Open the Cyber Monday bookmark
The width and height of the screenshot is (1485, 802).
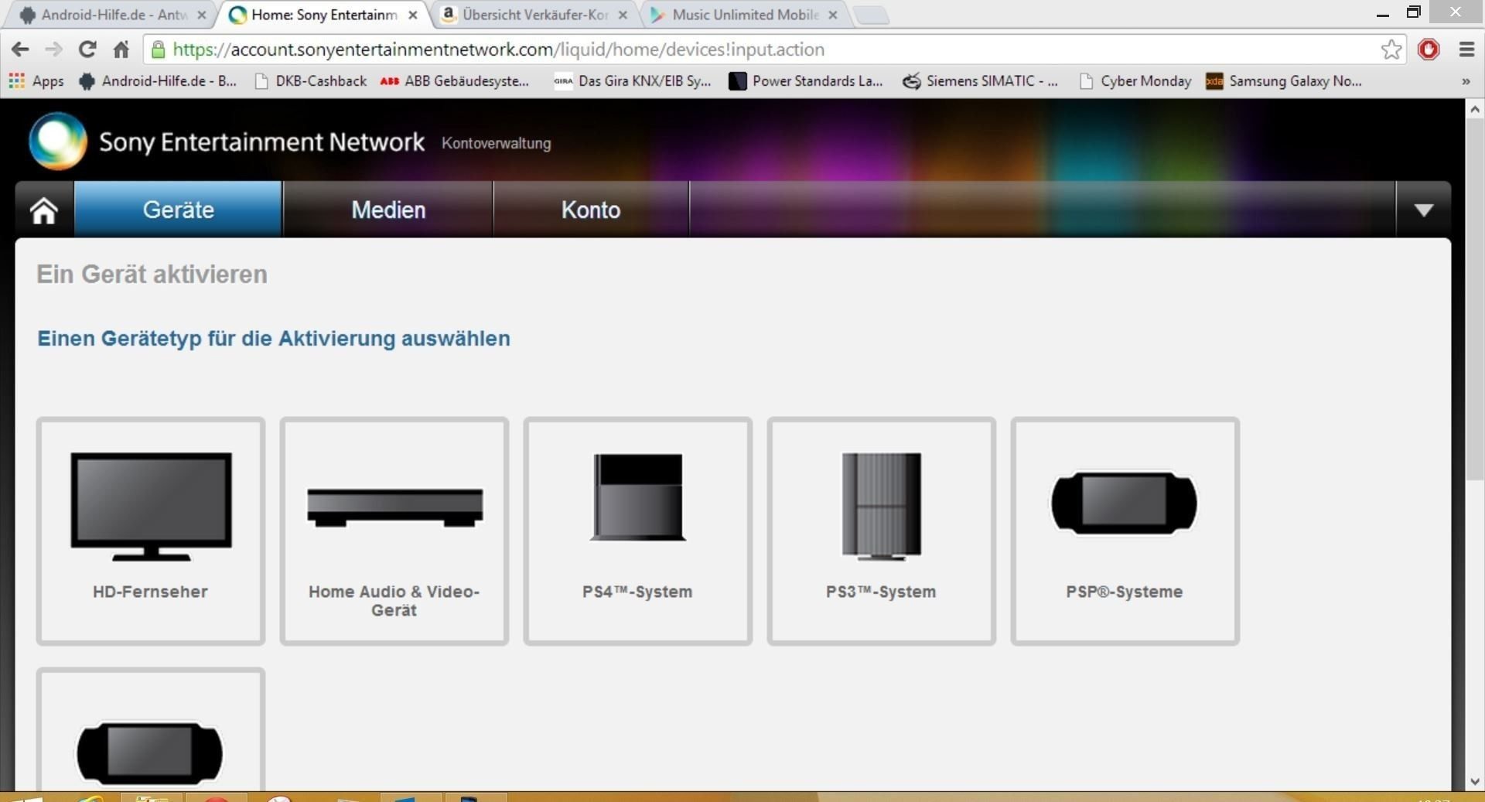[x=1135, y=80]
